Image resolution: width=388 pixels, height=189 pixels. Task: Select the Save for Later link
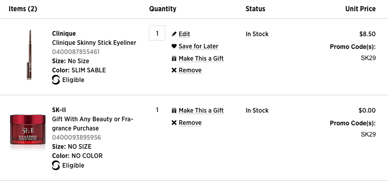click(x=198, y=46)
